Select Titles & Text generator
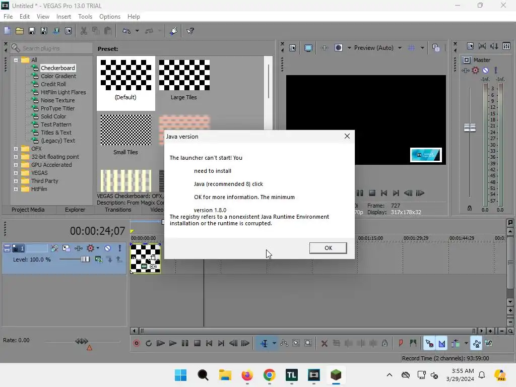 56,133
